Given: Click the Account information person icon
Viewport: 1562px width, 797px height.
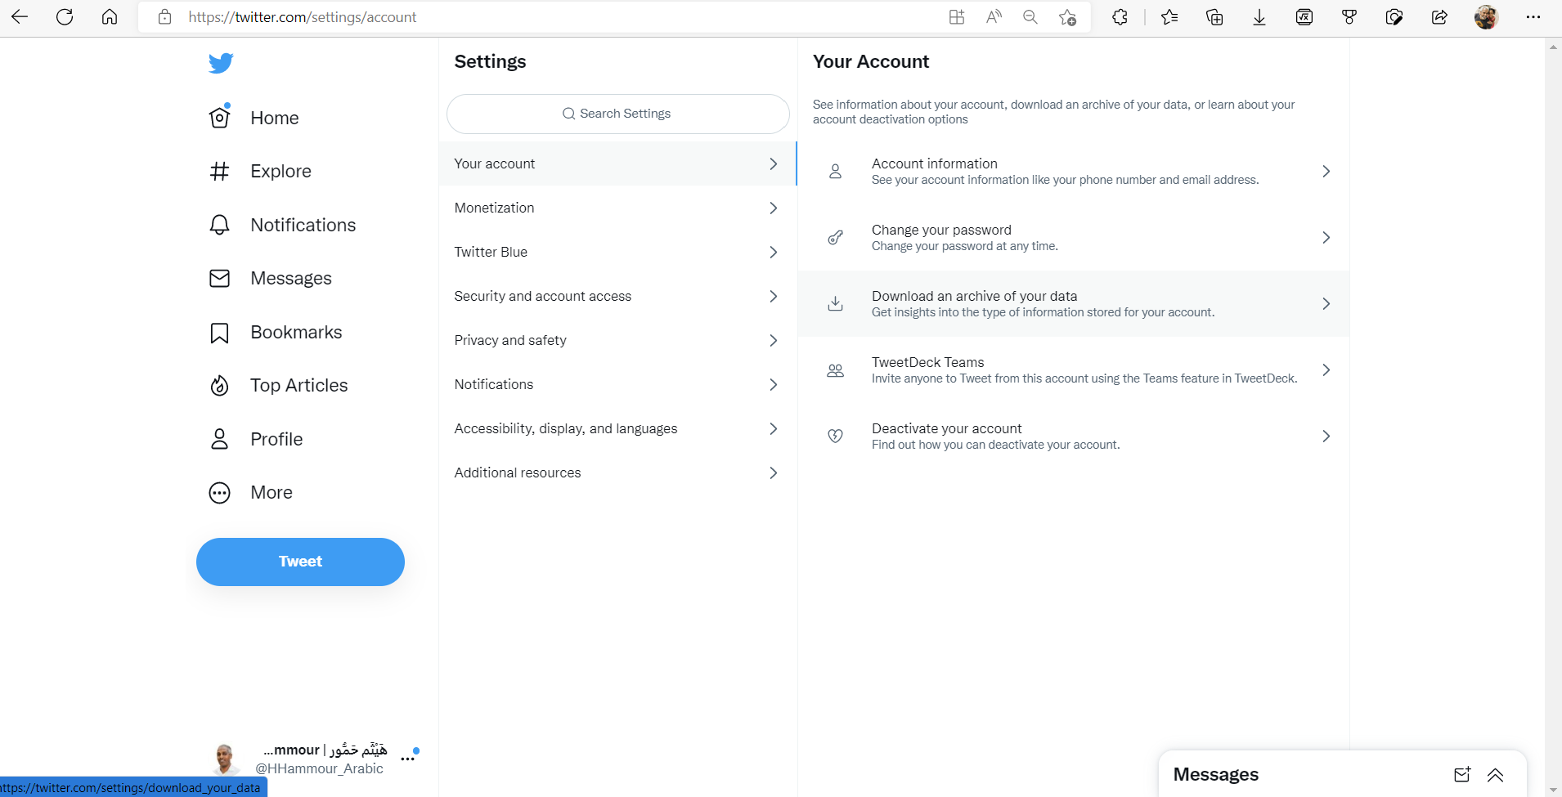Looking at the screenshot, I should 835,172.
